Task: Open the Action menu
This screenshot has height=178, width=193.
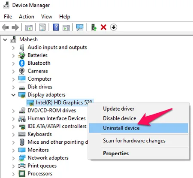Action: click(27, 17)
